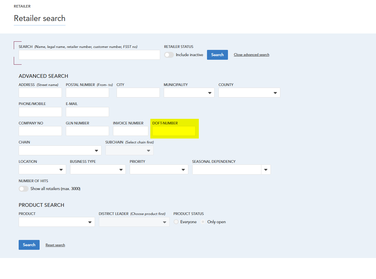Click the Close advanced search link
The image size is (376, 279).
point(252,55)
